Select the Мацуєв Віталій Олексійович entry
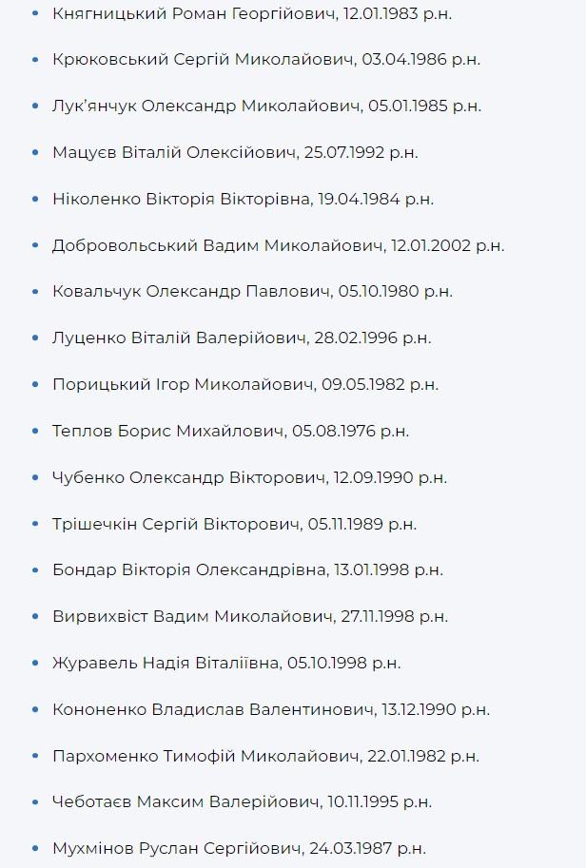 click(x=235, y=152)
